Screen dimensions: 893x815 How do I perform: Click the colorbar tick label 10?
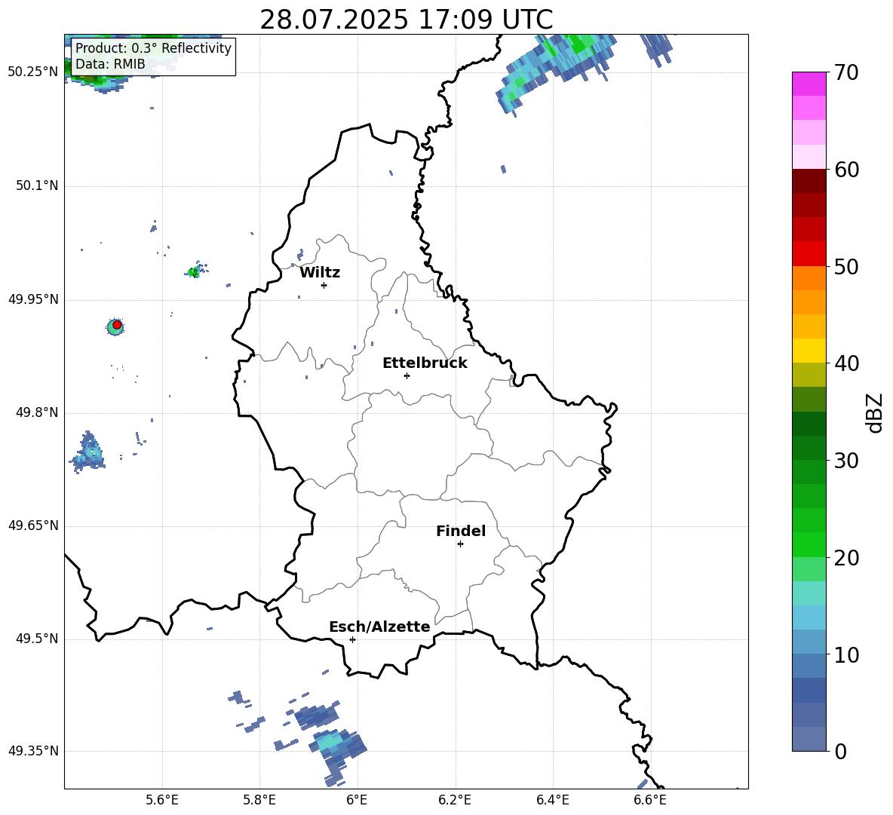847,654
